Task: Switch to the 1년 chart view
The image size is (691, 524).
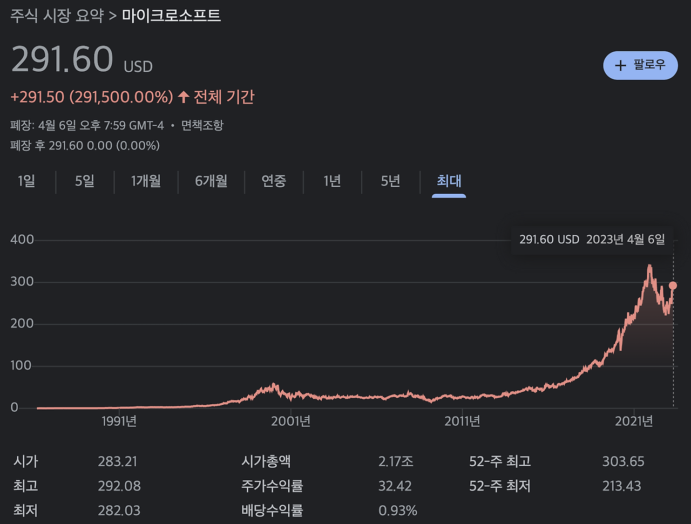Action: pyautogui.click(x=331, y=182)
